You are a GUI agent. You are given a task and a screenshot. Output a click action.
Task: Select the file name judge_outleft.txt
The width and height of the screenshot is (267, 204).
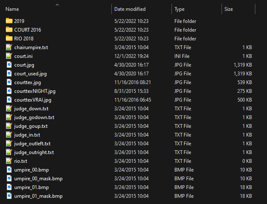coord(33,144)
